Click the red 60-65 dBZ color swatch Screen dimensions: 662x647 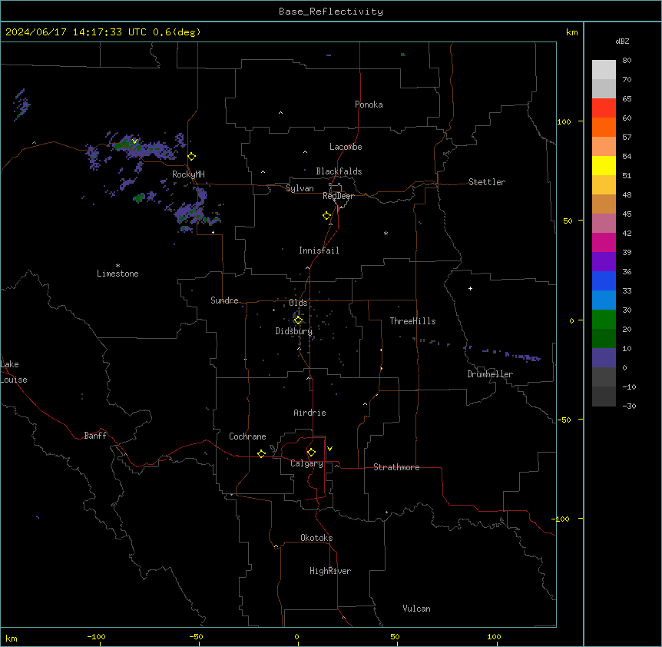[x=604, y=108]
